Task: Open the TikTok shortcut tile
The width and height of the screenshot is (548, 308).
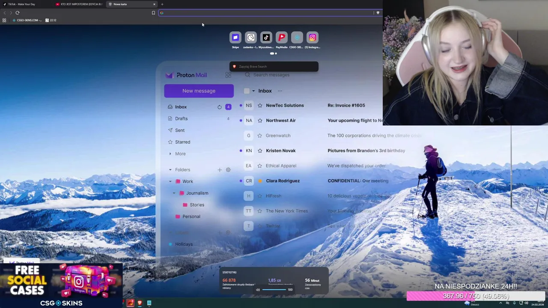Action: (266, 38)
